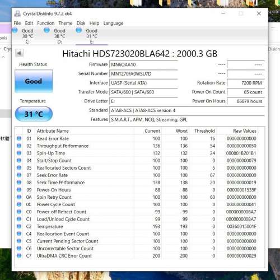Click the Rotation Rate value 7200 RPM

point(246,83)
